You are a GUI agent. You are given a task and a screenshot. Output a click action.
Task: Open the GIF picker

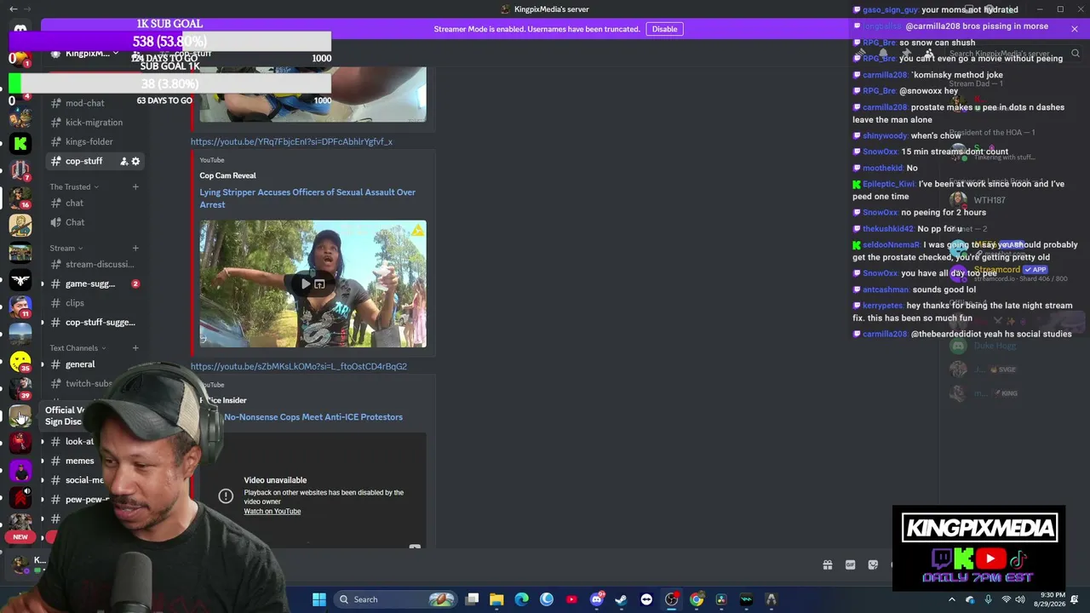pos(850,564)
